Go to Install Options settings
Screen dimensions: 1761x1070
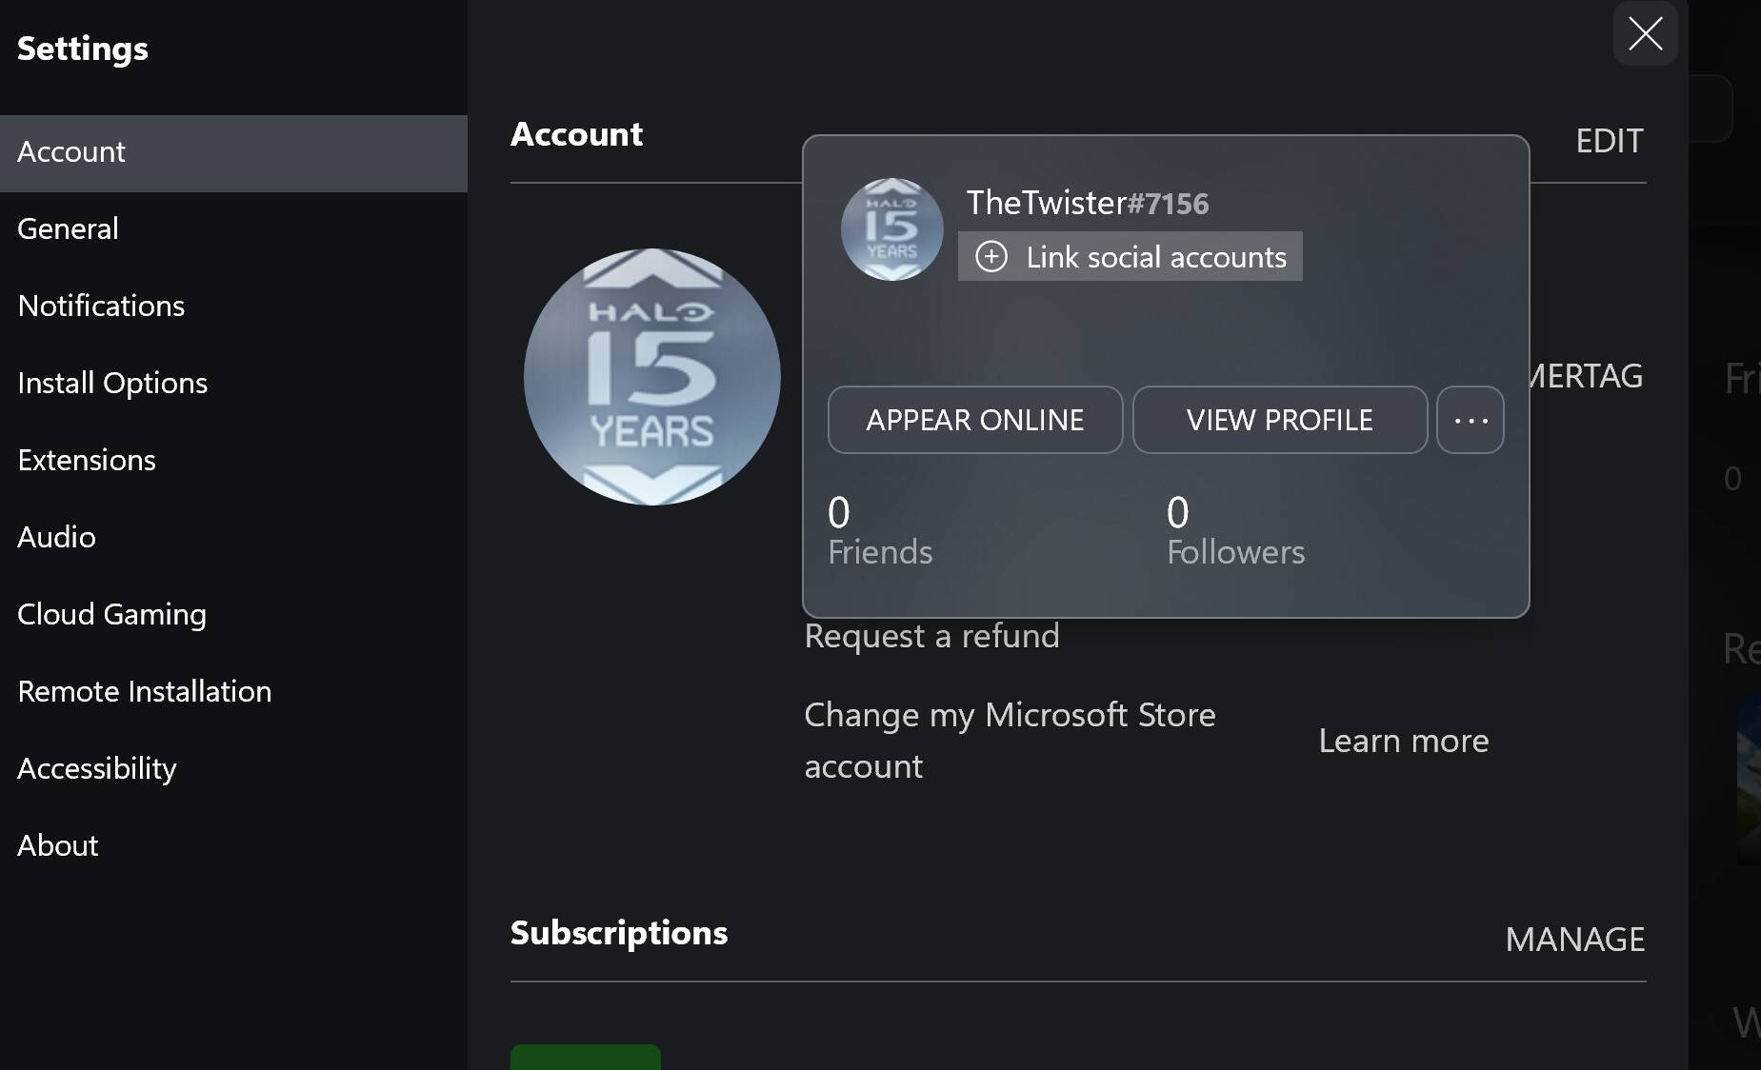(x=112, y=384)
